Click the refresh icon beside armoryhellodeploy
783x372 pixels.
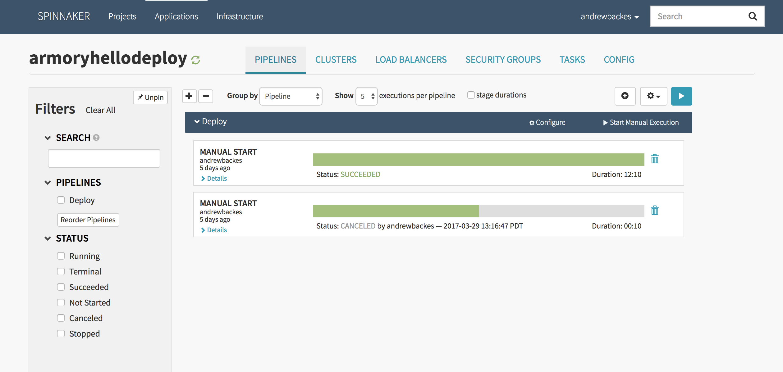coord(195,60)
